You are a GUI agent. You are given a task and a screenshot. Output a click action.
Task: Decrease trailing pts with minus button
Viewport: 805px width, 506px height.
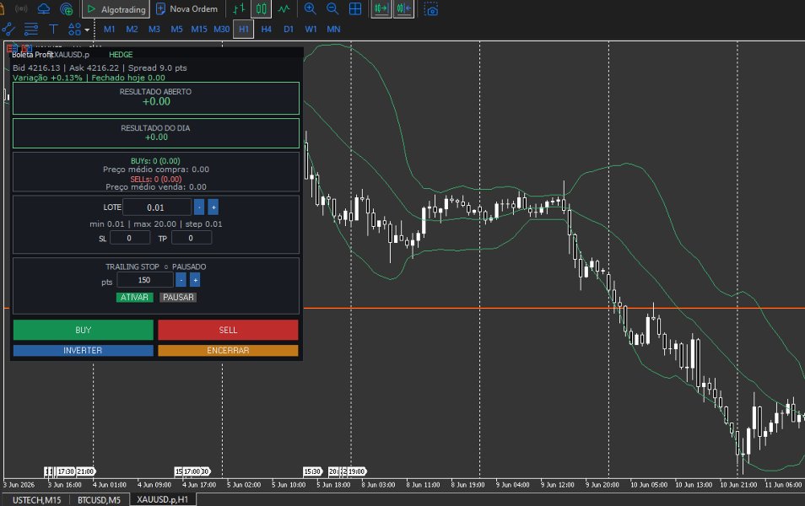point(181,280)
